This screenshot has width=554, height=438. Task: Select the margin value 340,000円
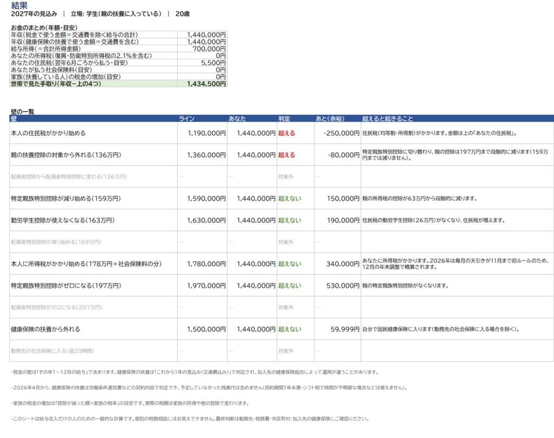click(x=342, y=264)
